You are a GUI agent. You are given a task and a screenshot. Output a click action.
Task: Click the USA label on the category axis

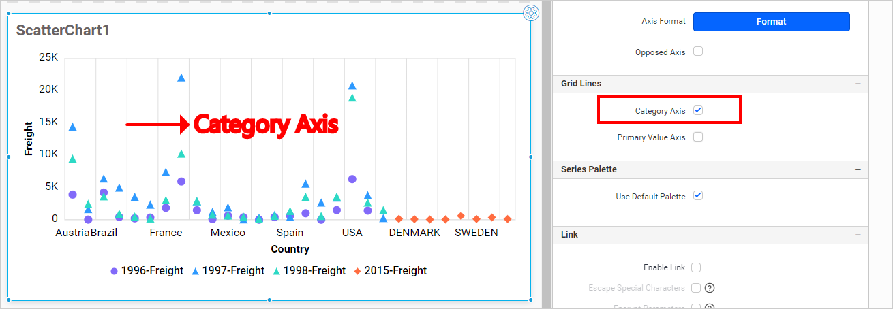point(352,233)
